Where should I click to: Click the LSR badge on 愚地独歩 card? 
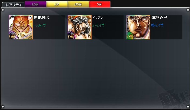coord(12,36)
